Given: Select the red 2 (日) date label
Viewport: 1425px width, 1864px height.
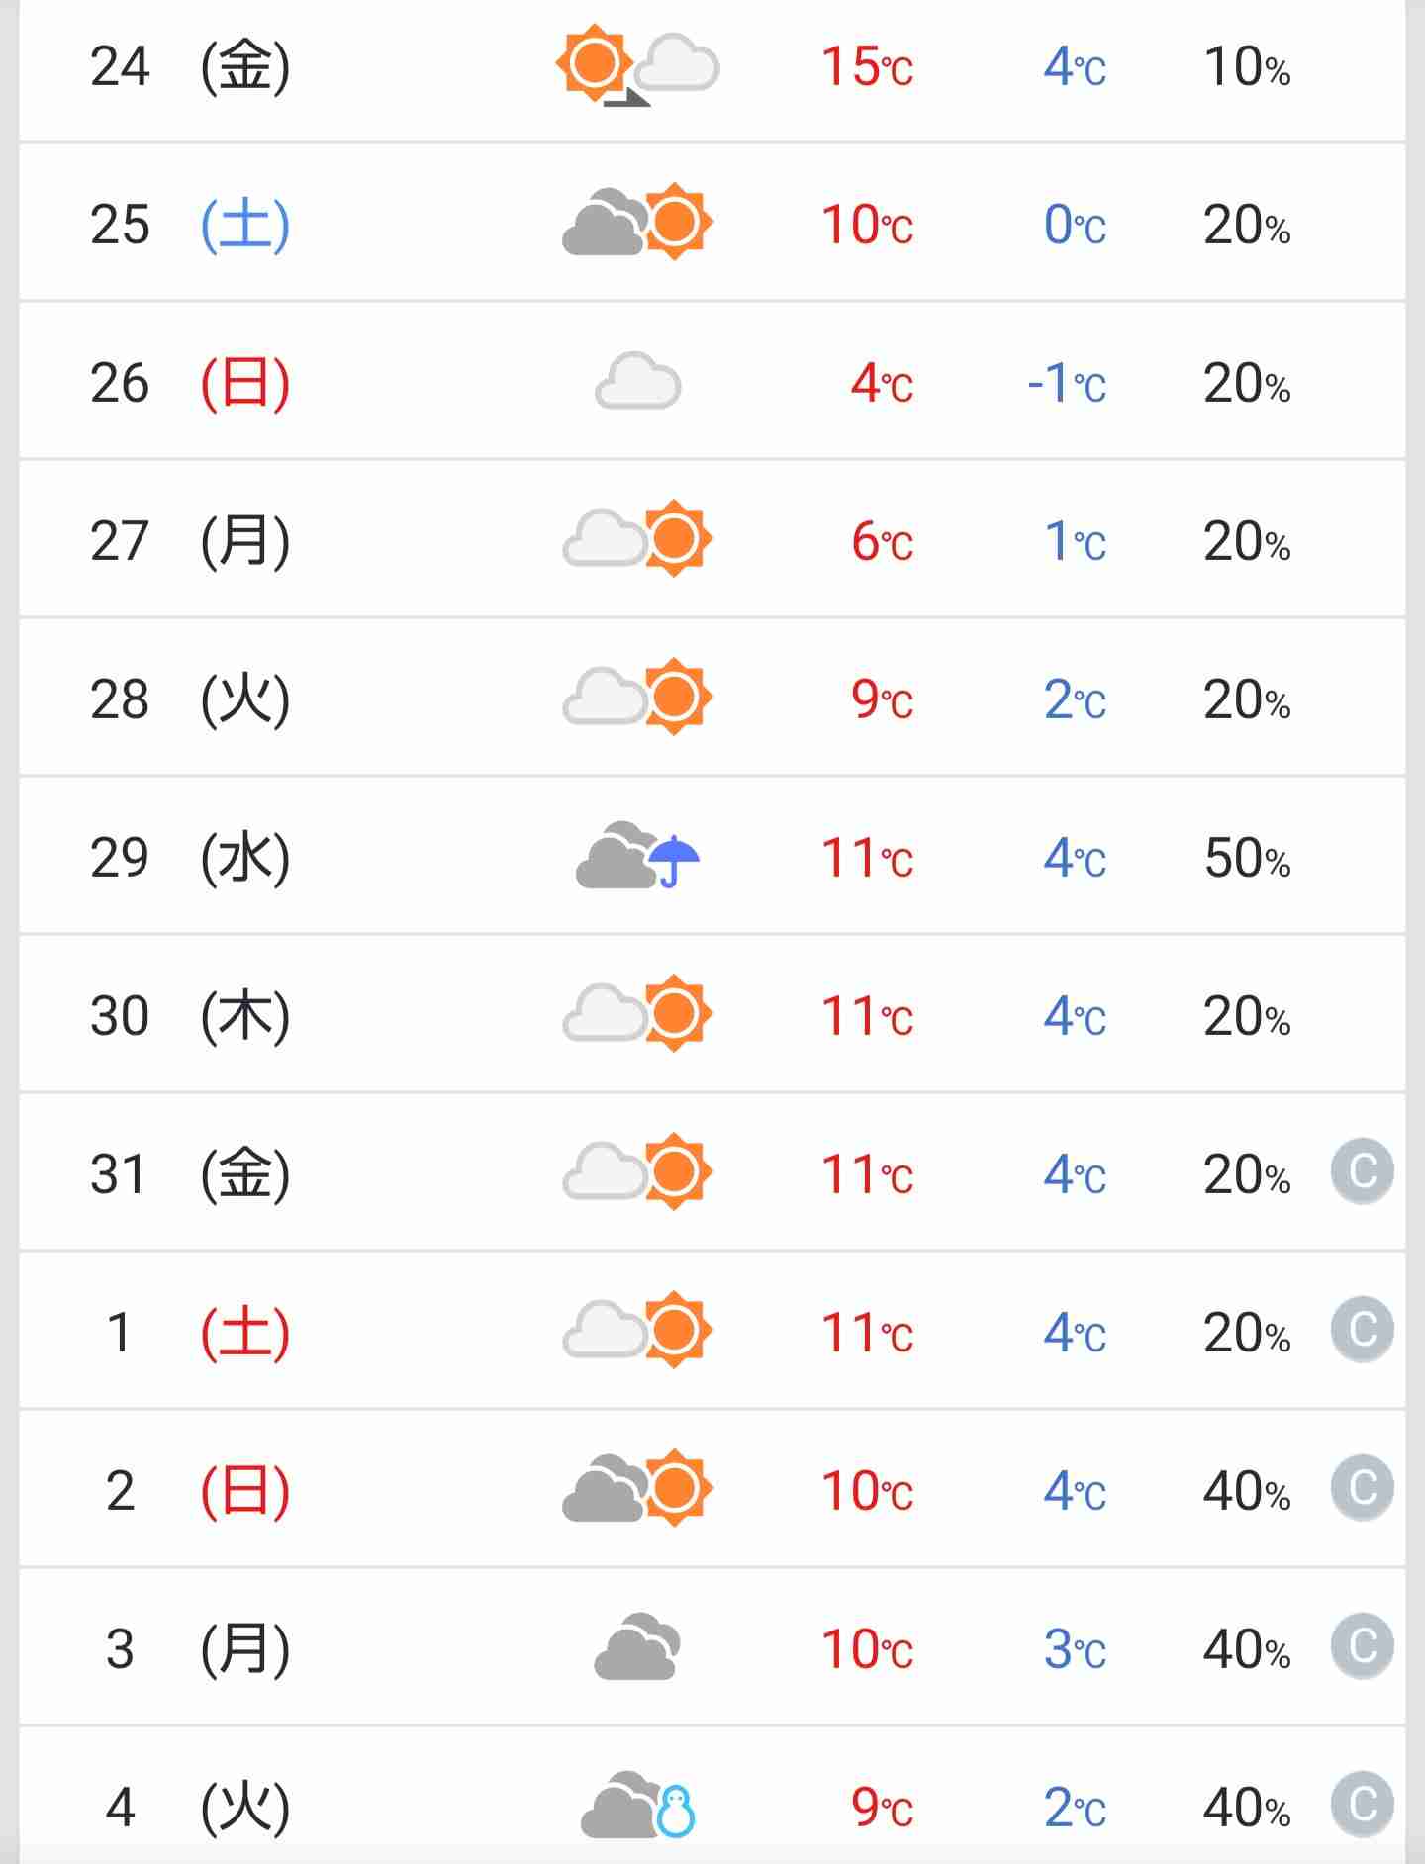Looking at the screenshot, I should point(197,1490).
